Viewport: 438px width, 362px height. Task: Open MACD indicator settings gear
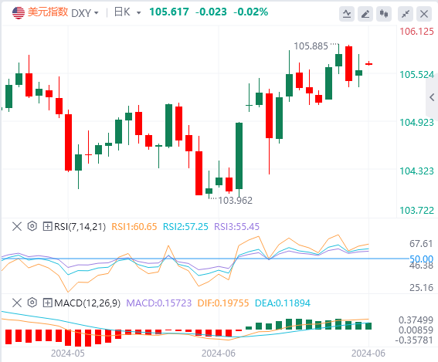(32, 303)
